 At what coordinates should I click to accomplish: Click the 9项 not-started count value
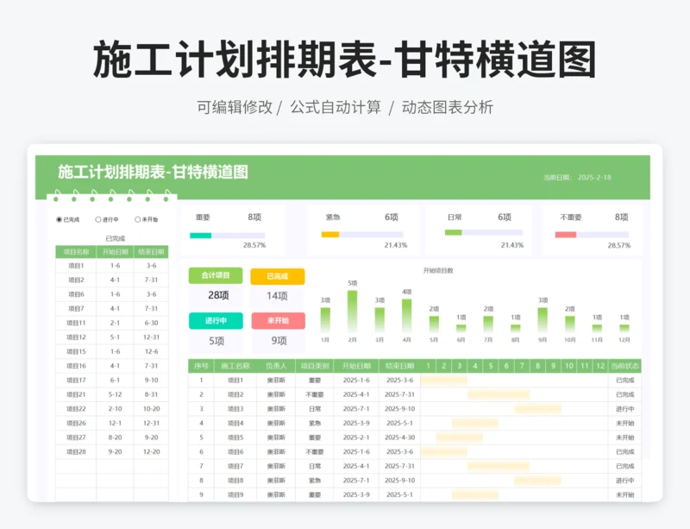click(x=279, y=341)
